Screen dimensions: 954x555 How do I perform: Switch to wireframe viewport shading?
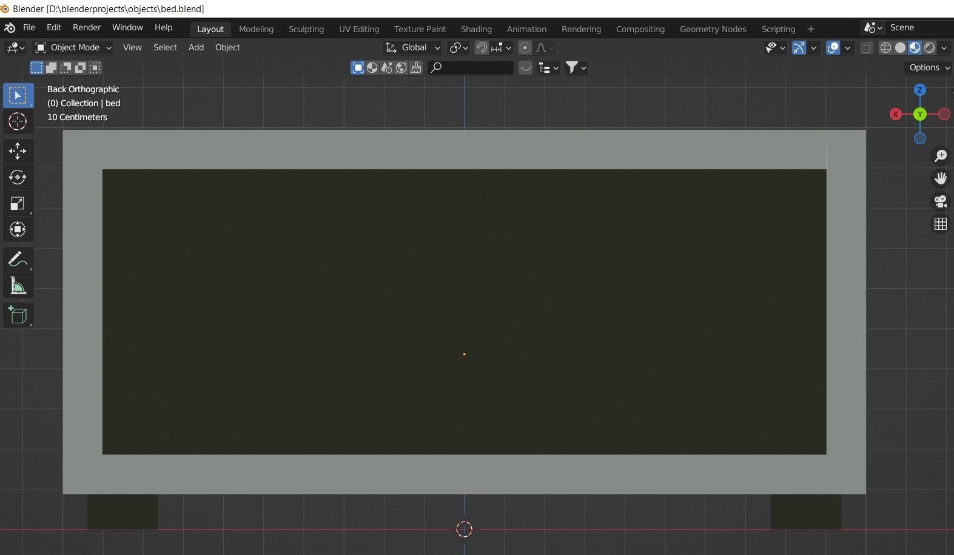tap(886, 47)
